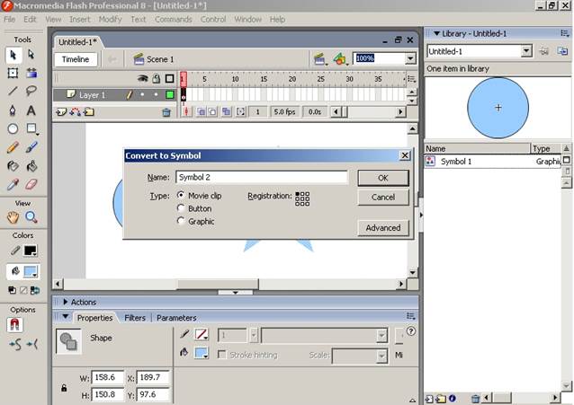
Task: Click the Insert Layer Folder icon
Action: click(x=88, y=112)
